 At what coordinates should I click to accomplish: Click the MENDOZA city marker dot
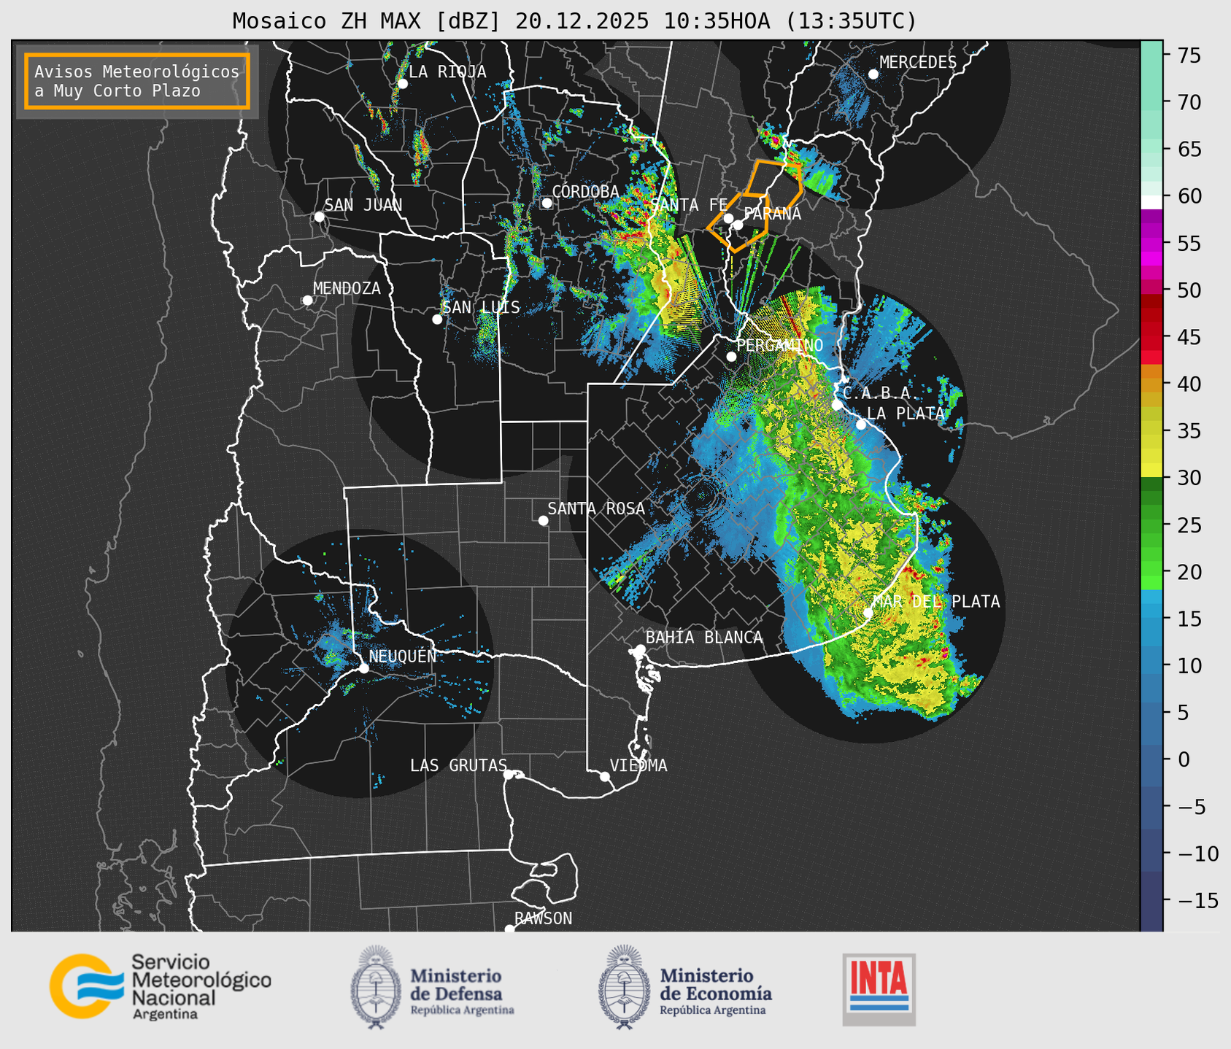click(x=307, y=301)
